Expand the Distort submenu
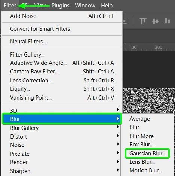The width and height of the screenshot is (175, 176). click(62, 137)
